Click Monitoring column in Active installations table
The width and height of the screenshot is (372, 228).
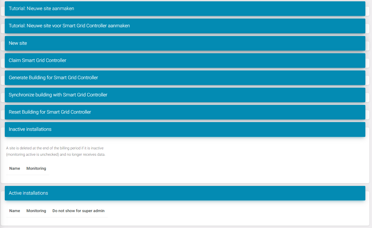(36, 211)
